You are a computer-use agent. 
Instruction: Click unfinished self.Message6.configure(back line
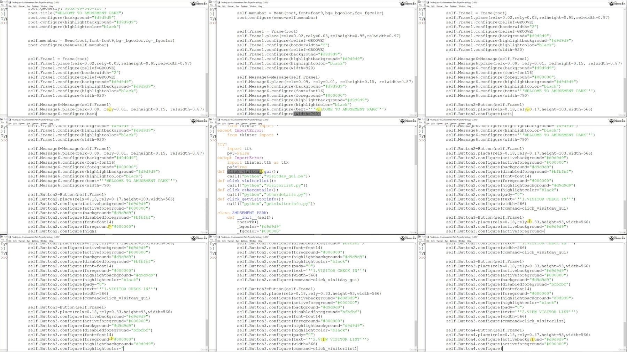pyautogui.click(x=62, y=114)
